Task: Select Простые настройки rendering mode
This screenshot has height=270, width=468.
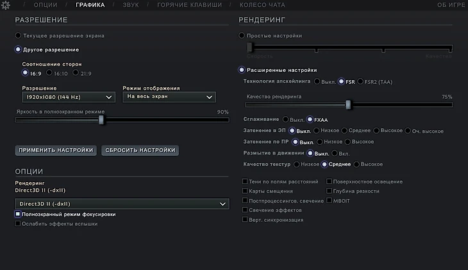Action: (x=242, y=36)
